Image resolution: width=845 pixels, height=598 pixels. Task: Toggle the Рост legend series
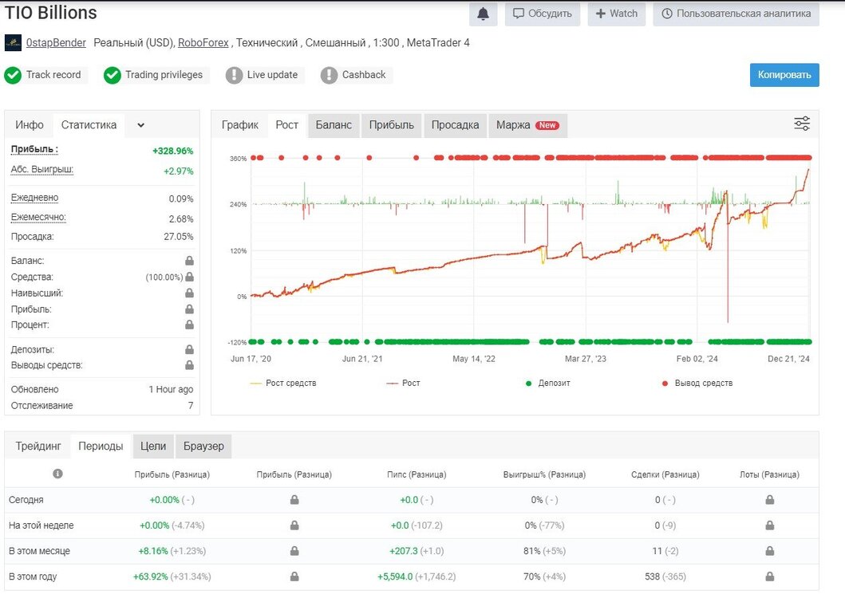(403, 383)
